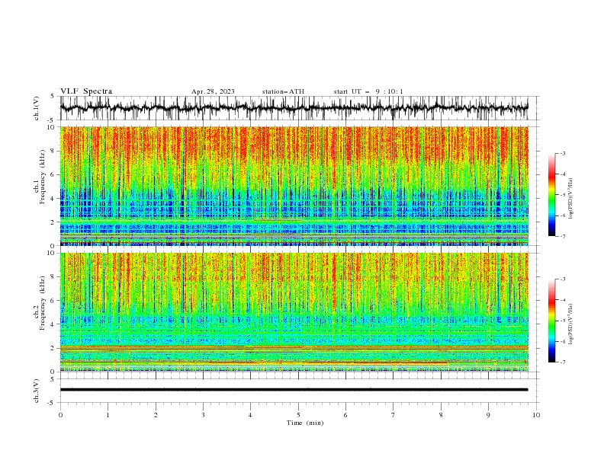The image size is (604, 466).
Task: Click the ch.3 flat waveform trace
Action: (x=294, y=390)
